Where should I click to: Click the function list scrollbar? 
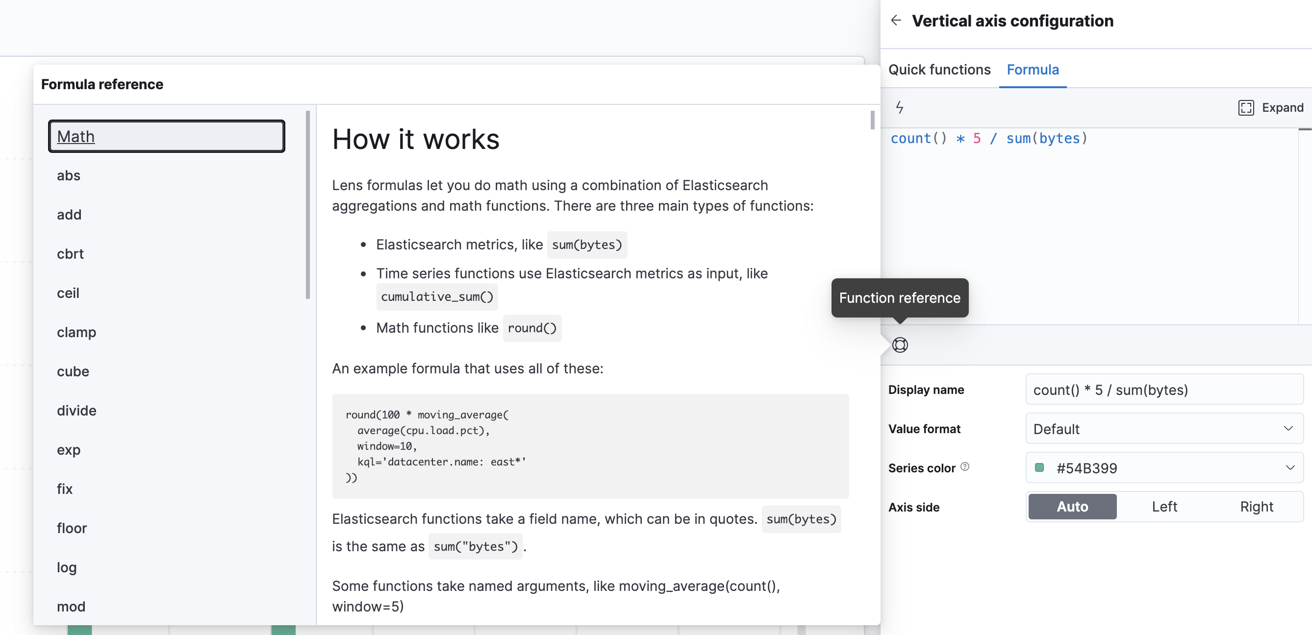[307, 204]
